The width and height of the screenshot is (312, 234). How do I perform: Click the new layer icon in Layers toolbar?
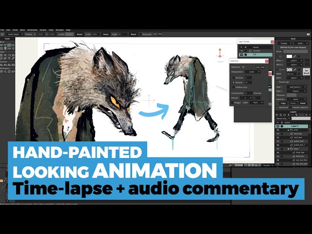click(x=277, y=115)
